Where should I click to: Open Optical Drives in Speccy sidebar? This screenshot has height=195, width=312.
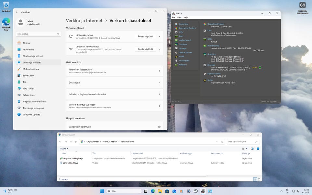click(x=185, y=52)
